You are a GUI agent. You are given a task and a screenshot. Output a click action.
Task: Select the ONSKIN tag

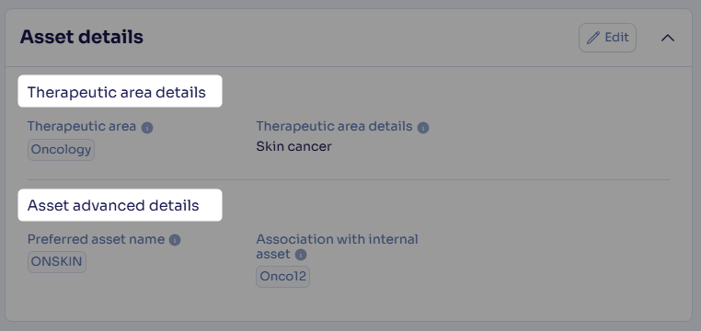point(57,262)
